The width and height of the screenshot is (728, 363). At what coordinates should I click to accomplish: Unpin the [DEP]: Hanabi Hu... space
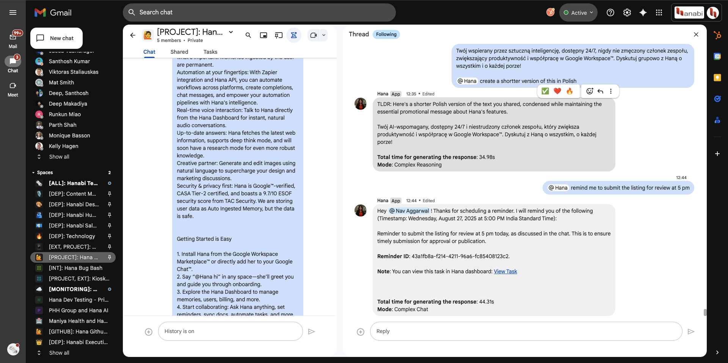point(110,215)
